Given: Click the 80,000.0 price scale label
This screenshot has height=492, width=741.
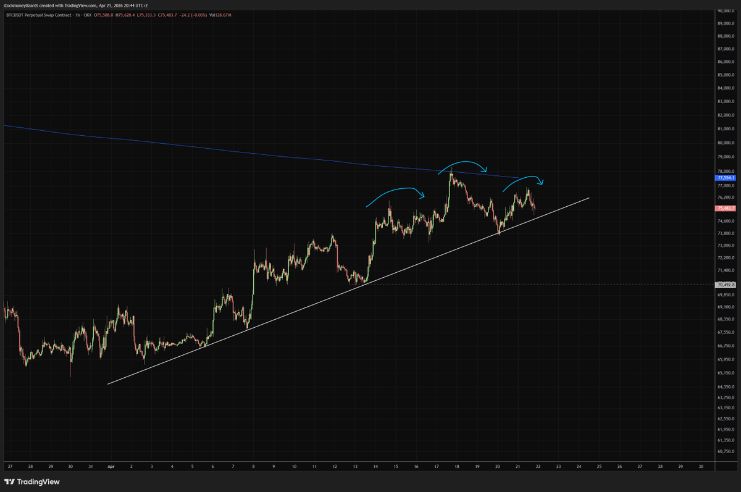Looking at the screenshot, I should 725,143.
